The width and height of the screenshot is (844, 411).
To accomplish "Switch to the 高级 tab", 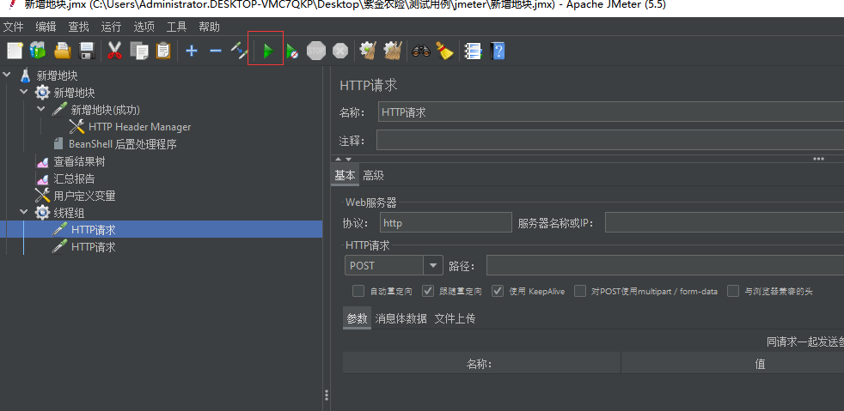I will click(x=373, y=175).
